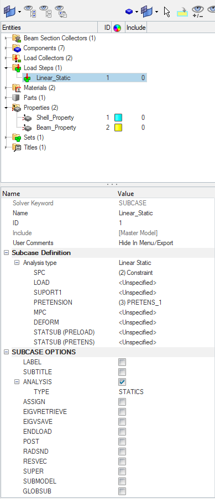
Task: Click the yellow color swatch for Beam_Property
Action: (118, 128)
